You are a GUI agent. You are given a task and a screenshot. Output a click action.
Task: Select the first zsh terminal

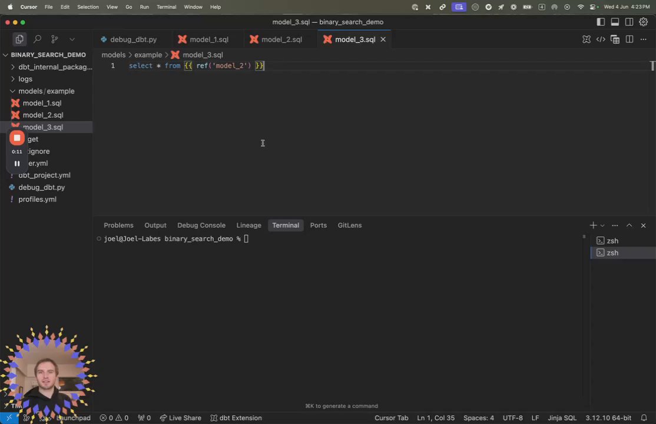click(623, 241)
